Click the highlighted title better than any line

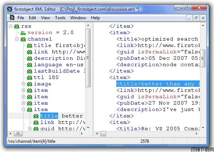click(158, 84)
